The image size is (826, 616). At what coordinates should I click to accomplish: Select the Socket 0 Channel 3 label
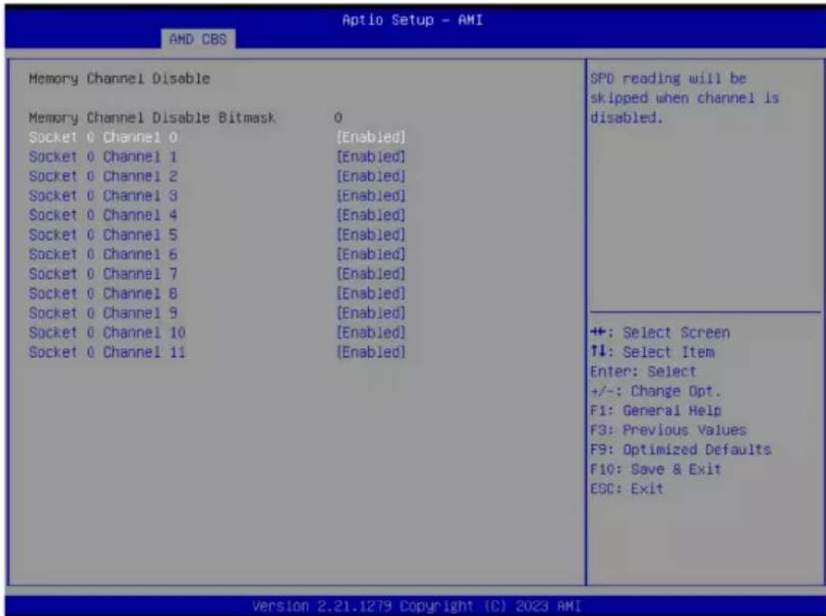[x=104, y=196]
